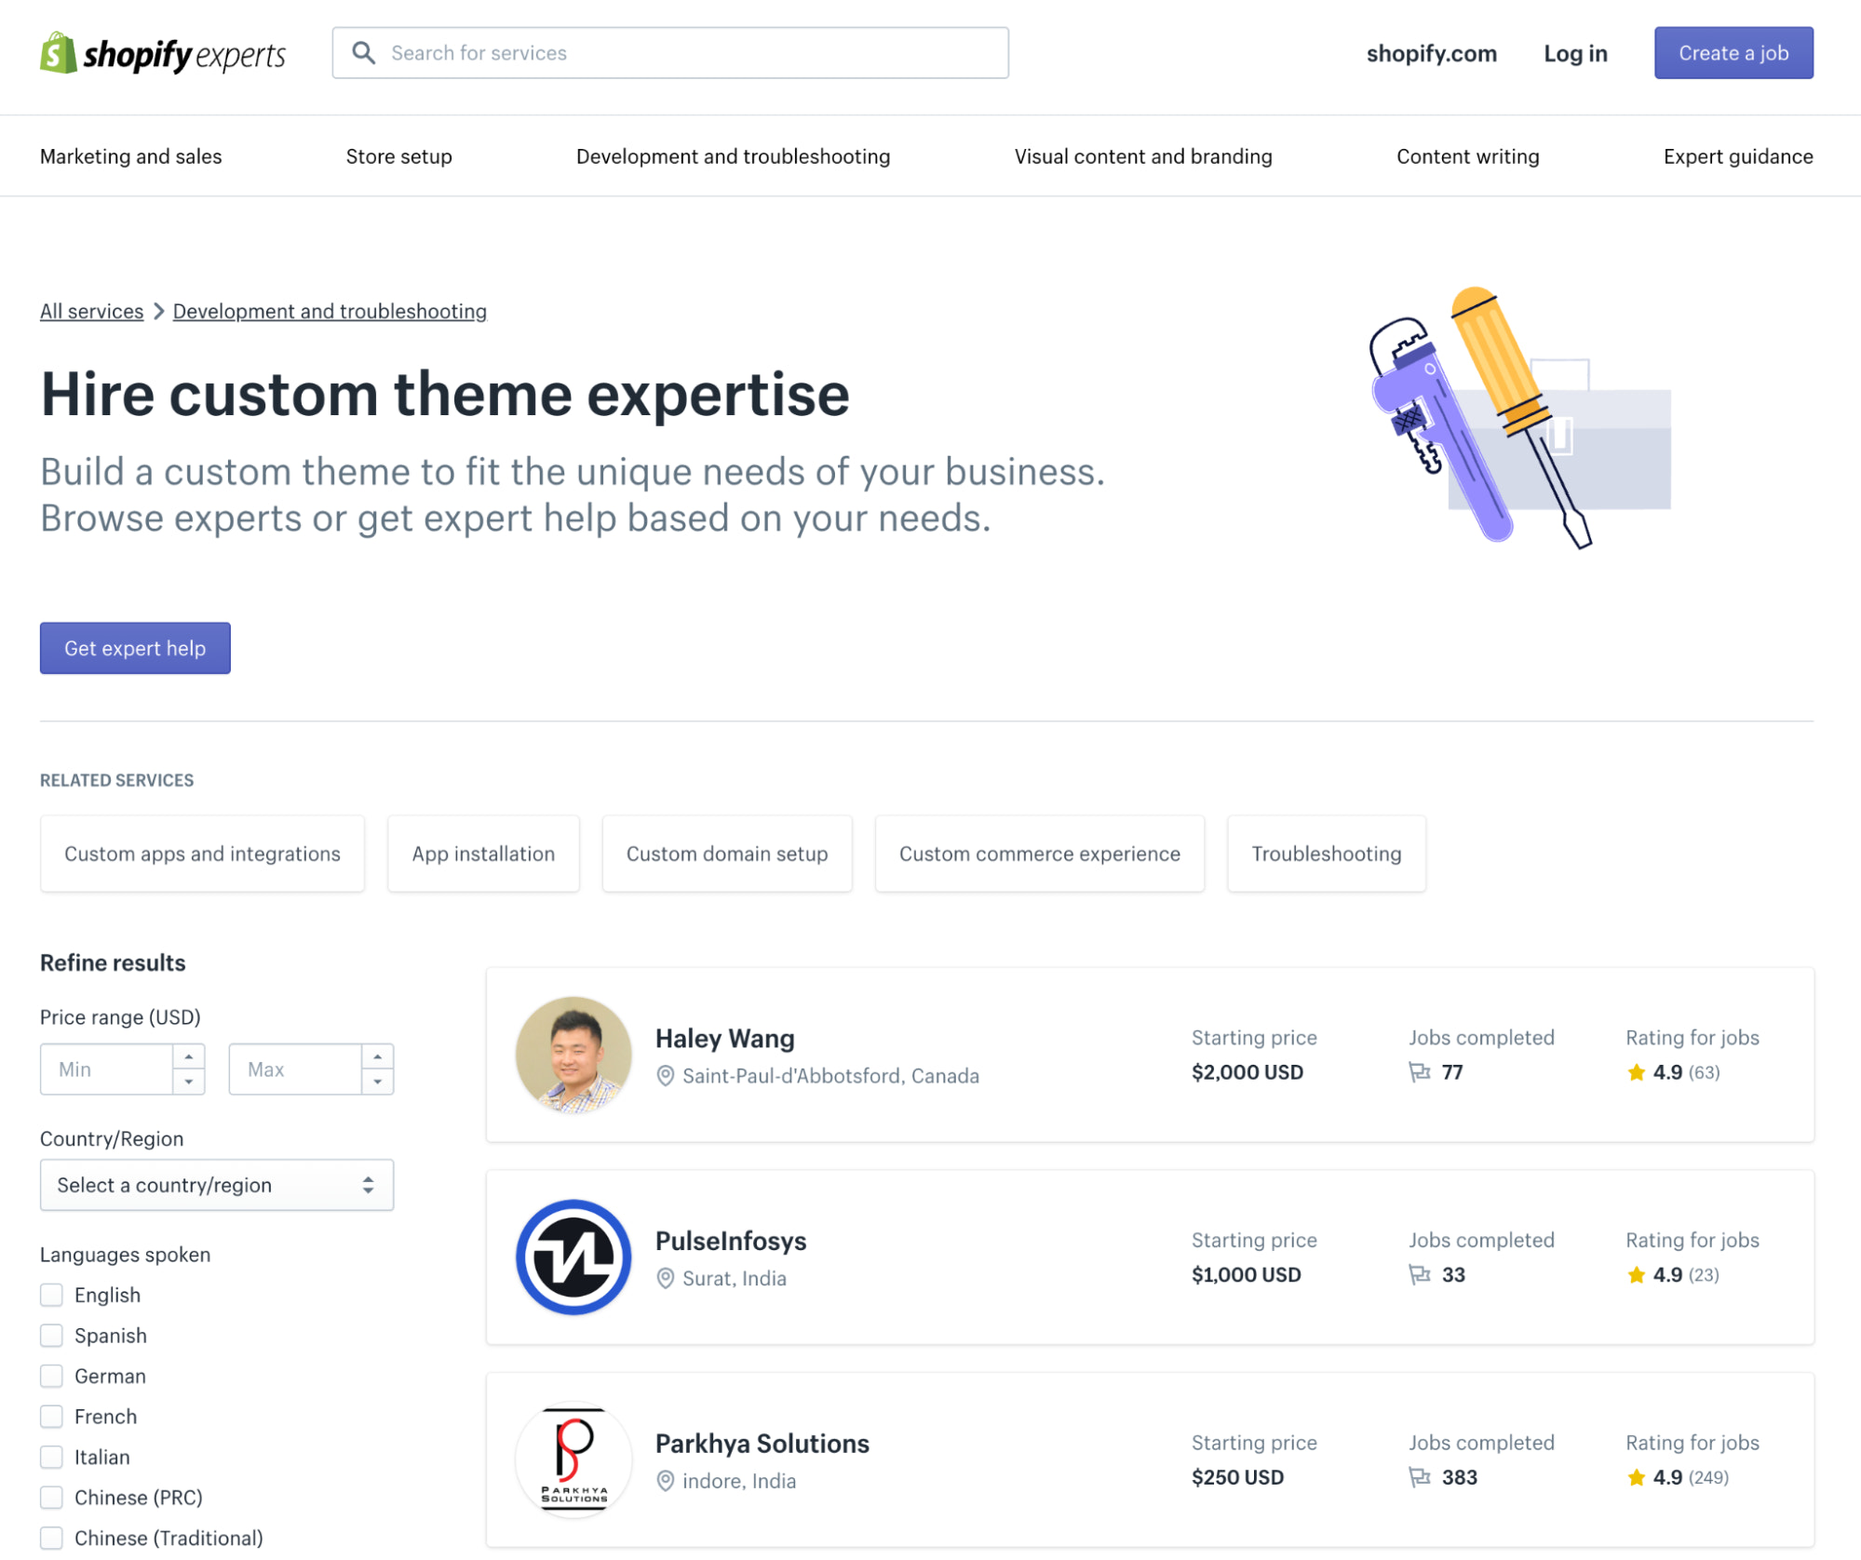Decrease the Max price stepper arrow
The width and height of the screenshot is (1861, 1560).
pos(377,1082)
